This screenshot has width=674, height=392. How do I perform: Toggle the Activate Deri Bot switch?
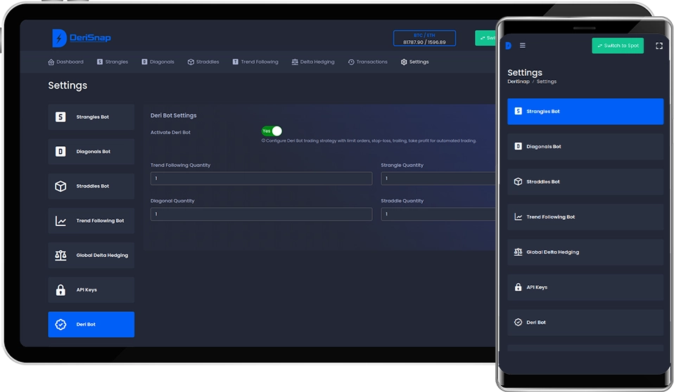click(x=272, y=131)
